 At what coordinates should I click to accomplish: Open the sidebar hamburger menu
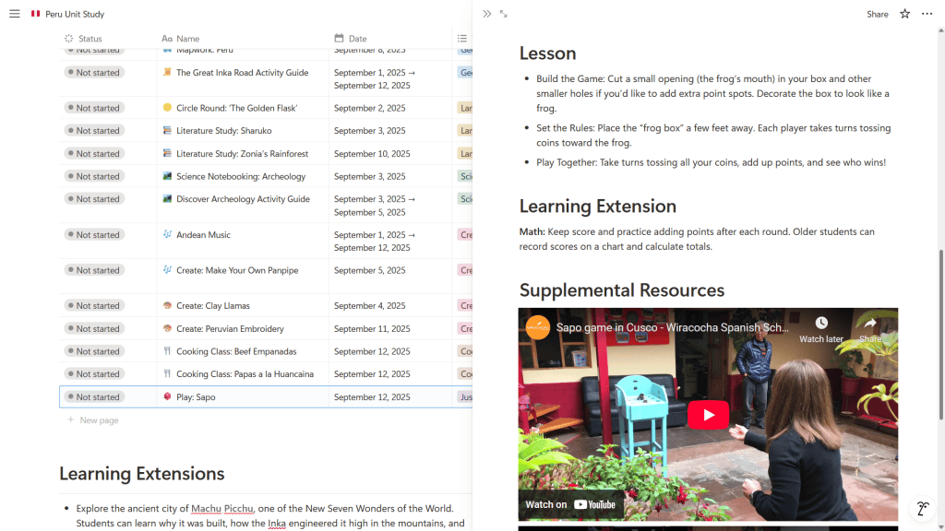pyautogui.click(x=14, y=14)
